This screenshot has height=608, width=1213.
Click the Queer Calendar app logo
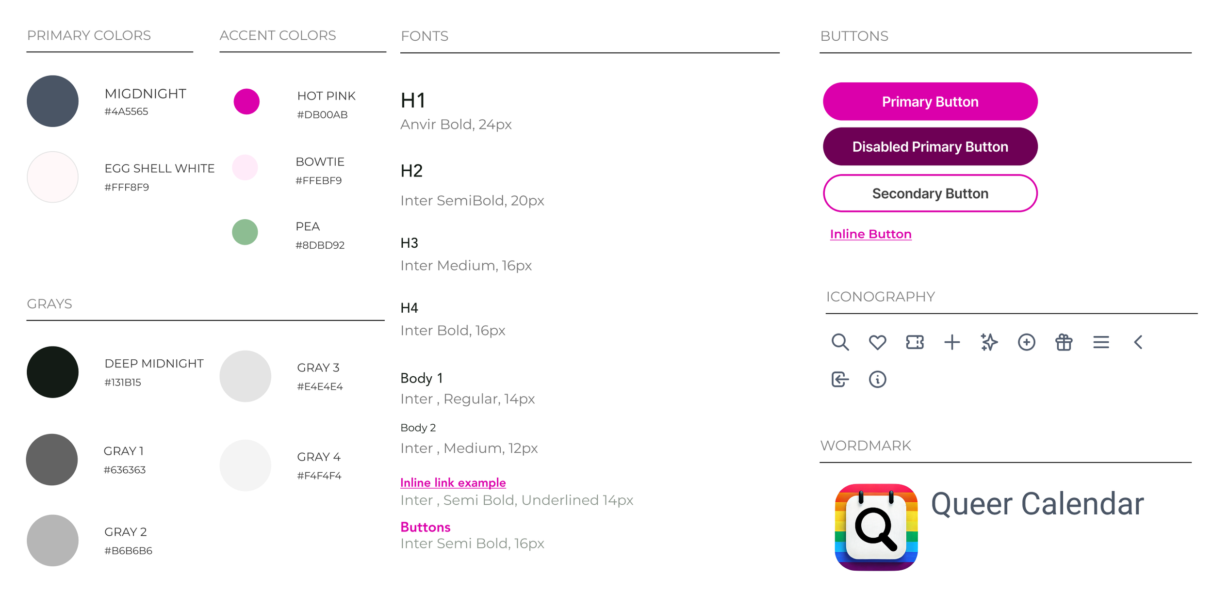[x=876, y=527]
